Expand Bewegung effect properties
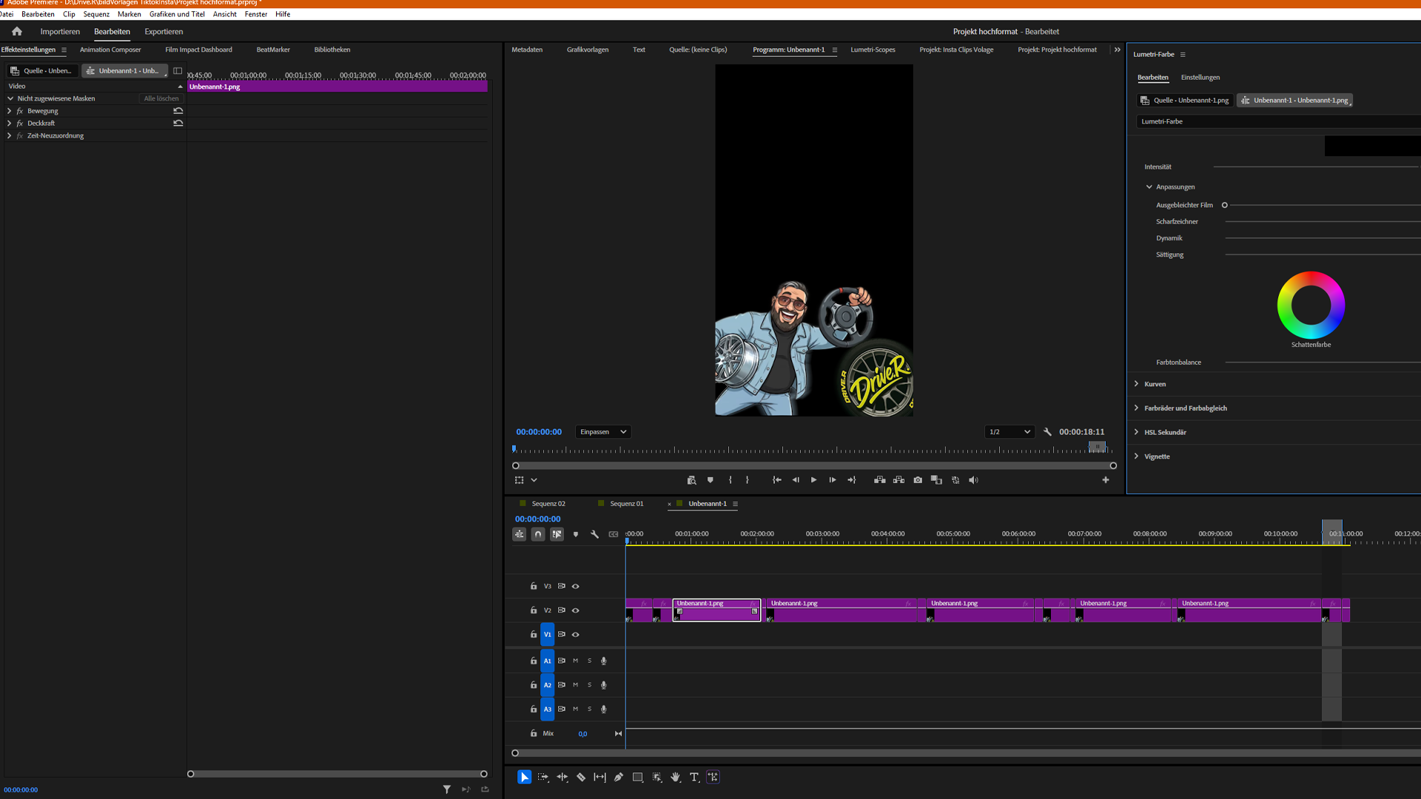The height and width of the screenshot is (799, 1421). [x=9, y=111]
